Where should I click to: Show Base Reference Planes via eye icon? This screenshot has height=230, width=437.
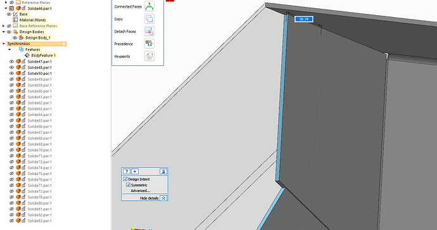(x=9, y=25)
